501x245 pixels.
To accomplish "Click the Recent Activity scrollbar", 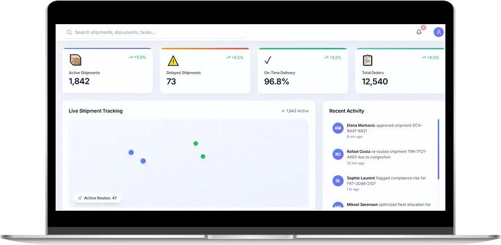I will click(438, 149).
